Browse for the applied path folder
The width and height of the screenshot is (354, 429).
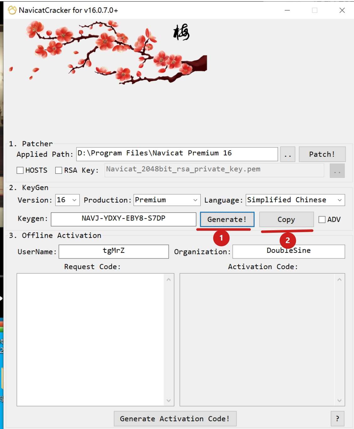click(288, 154)
